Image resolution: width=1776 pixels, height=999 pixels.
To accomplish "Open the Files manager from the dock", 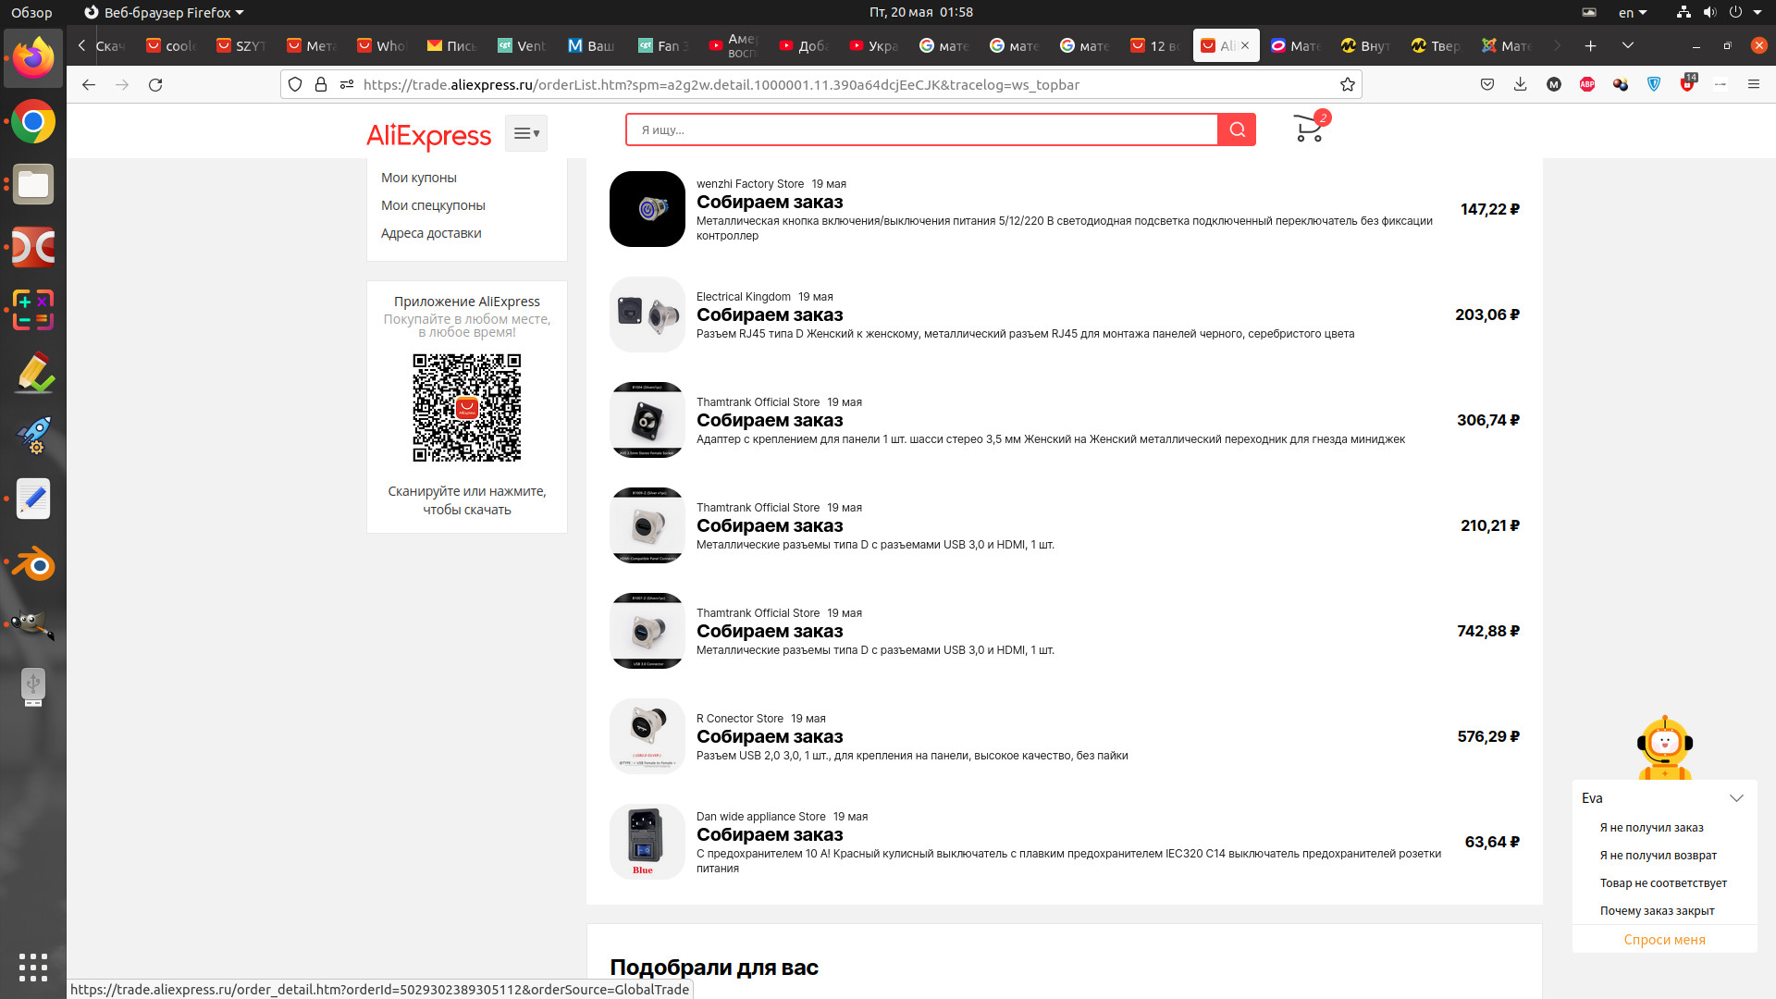I will coord(33,185).
